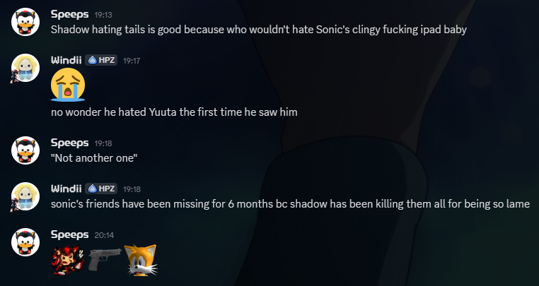Click Windii's avatar on the 19:17 message
The image size is (539, 286).
25,68
